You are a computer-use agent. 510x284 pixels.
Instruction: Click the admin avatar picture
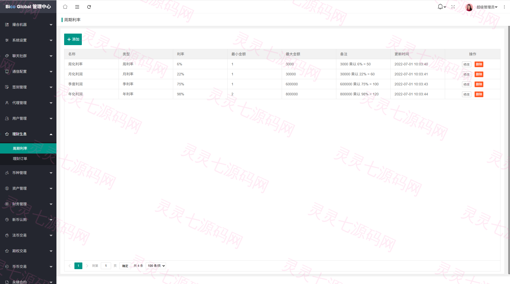[469, 7]
